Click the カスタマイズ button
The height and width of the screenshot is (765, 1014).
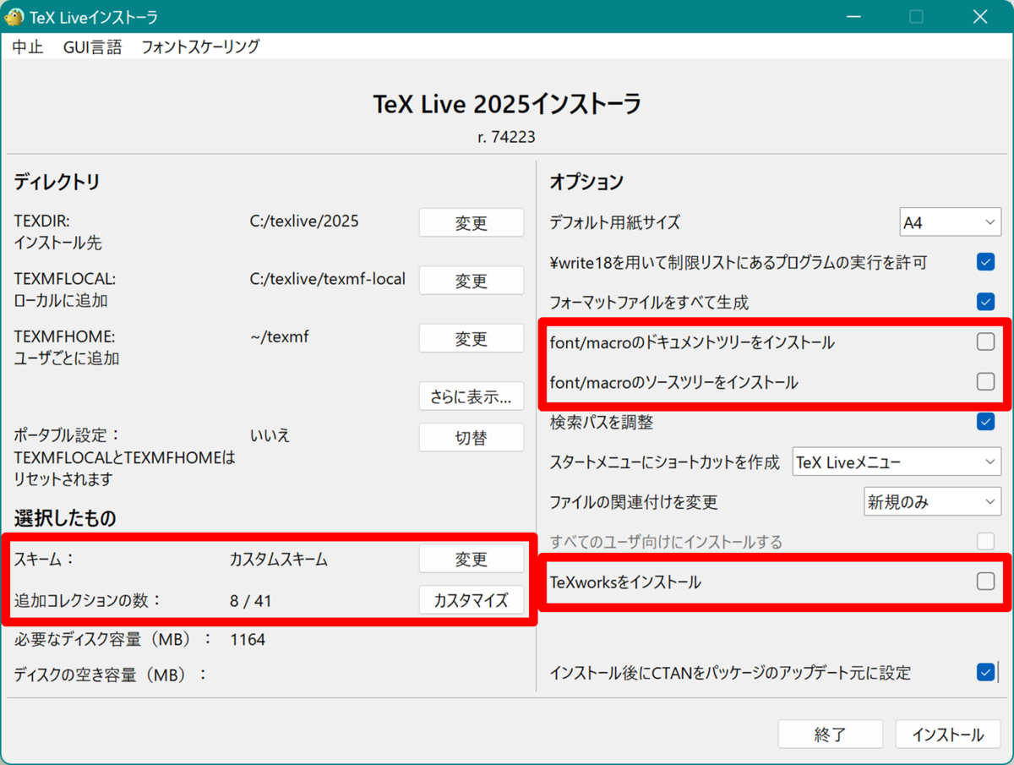pyautogui.click(x=472, y=600)
